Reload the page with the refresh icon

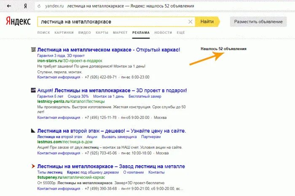39,6
